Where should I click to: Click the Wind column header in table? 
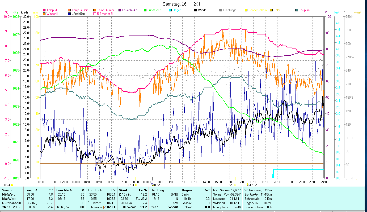123,190
